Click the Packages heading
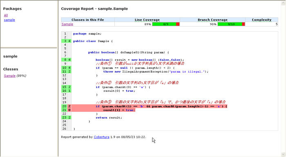This screenshot has height=157, width=286. pyautogui.click(x=12, y=9)
